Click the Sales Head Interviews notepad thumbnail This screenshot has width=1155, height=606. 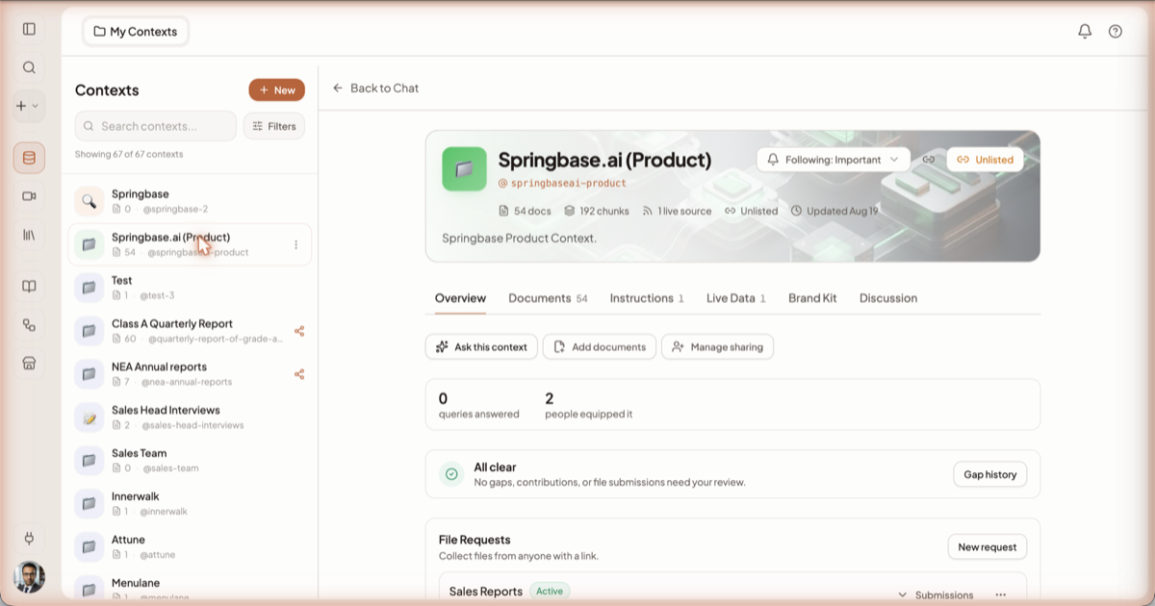point(89,417)
